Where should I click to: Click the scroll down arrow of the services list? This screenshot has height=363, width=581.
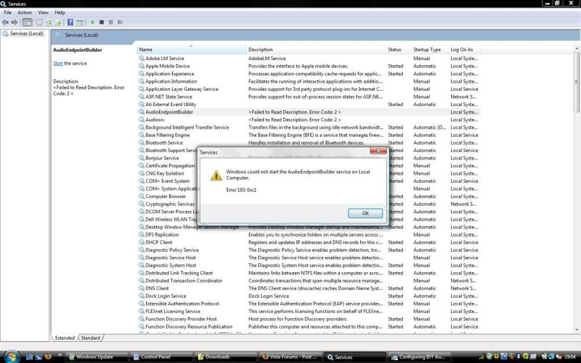(x=576, y=330)
